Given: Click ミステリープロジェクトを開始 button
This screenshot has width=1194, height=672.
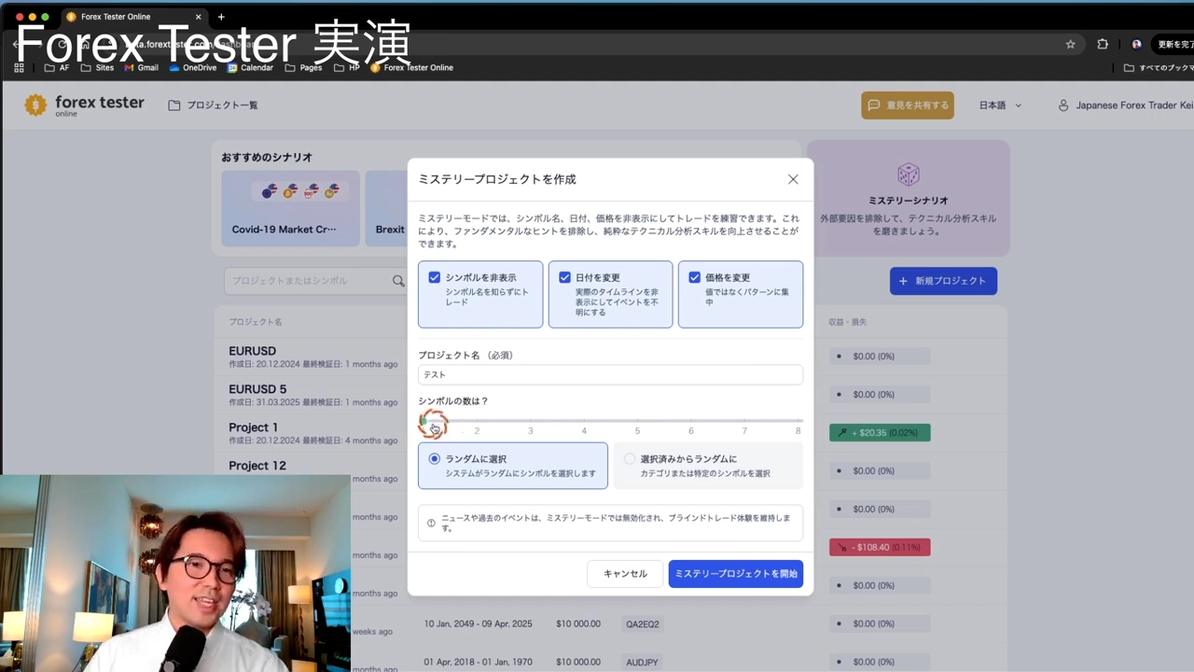Looking at the screenshot, I should [735, 574].
